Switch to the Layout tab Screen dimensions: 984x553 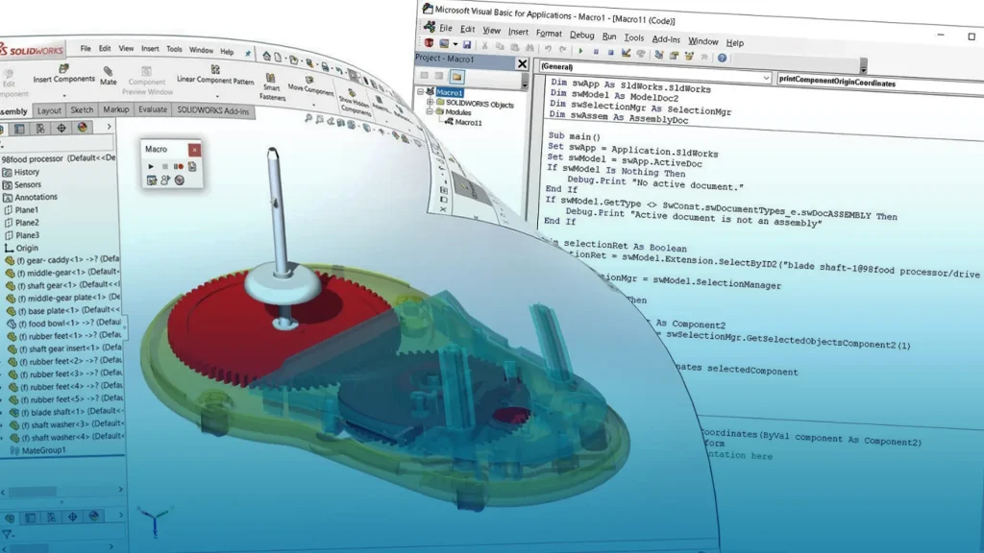coord(49,110)
